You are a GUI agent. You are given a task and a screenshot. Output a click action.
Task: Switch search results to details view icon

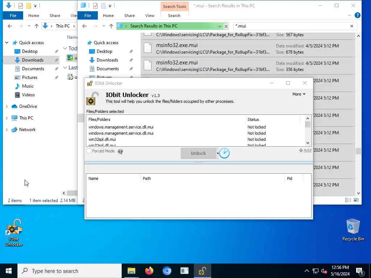pos(348,200)
